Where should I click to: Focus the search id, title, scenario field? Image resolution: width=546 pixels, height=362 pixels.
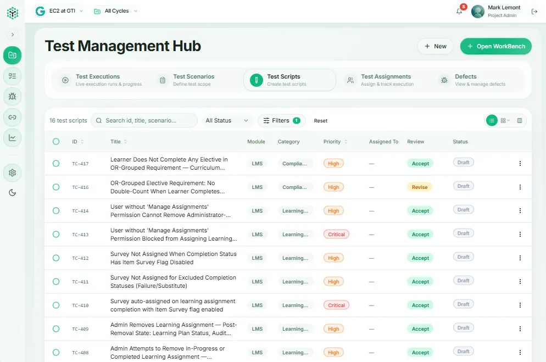click(x=144, y=120)
